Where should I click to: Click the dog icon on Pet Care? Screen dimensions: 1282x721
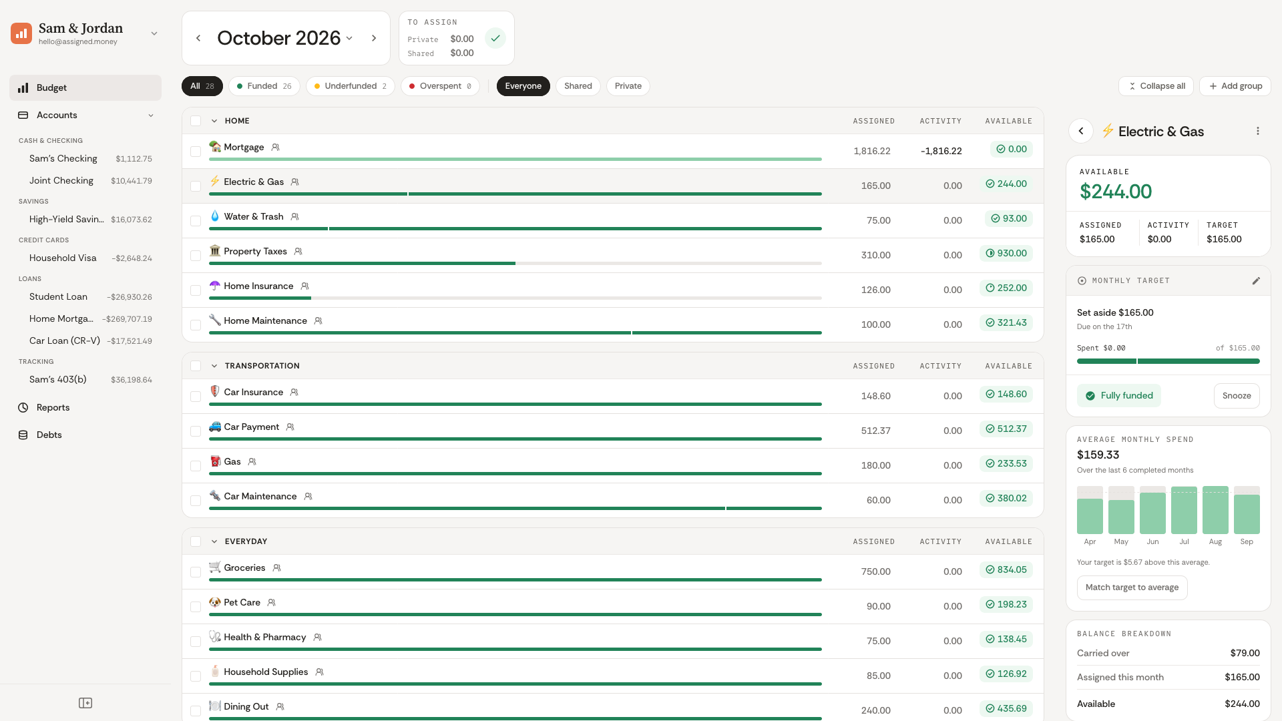click(214, 602)
